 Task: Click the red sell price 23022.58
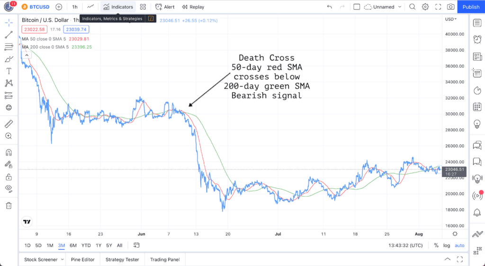click(35, 29)
